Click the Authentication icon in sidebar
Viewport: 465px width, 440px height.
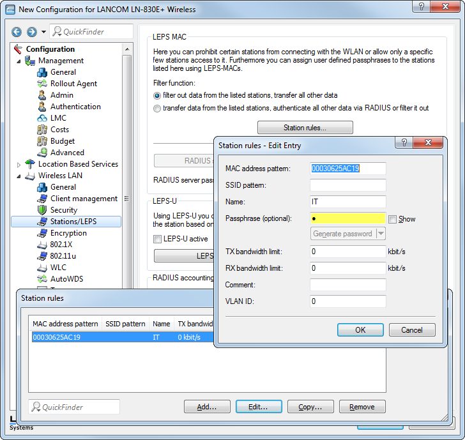42,107
